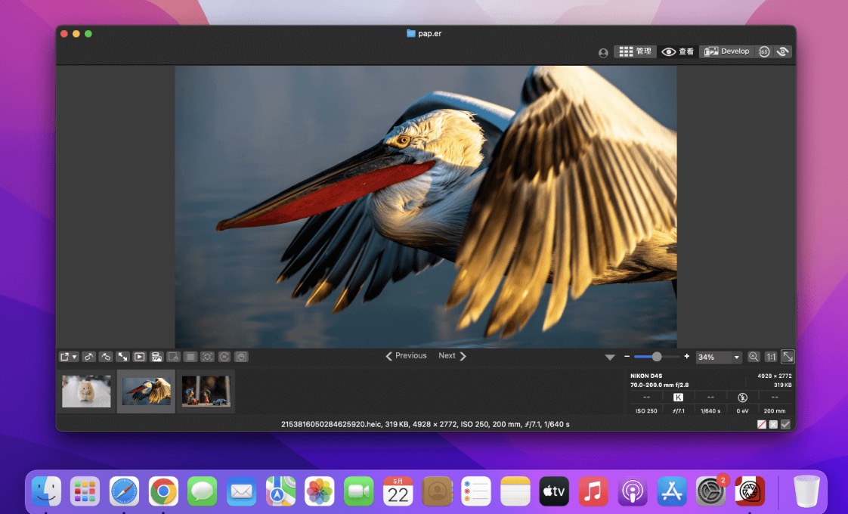Click the user account profile icon
Viewport: 848px width, 514px height.
[x=603, y=52]
